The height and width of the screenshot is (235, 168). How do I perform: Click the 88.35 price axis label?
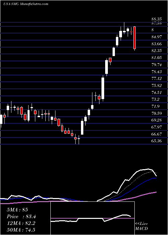157,19
